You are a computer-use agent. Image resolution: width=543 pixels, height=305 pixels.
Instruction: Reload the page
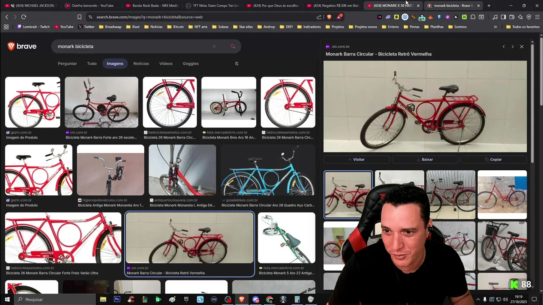[23, 17]
